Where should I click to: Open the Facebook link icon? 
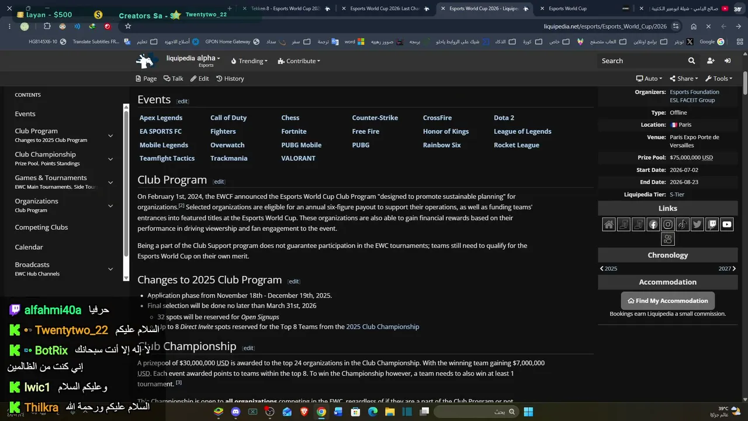click(x=653, y=225)
